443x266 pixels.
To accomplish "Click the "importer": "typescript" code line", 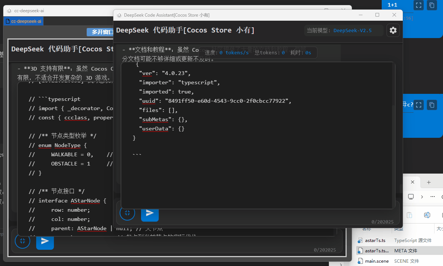I will (179, 82).
